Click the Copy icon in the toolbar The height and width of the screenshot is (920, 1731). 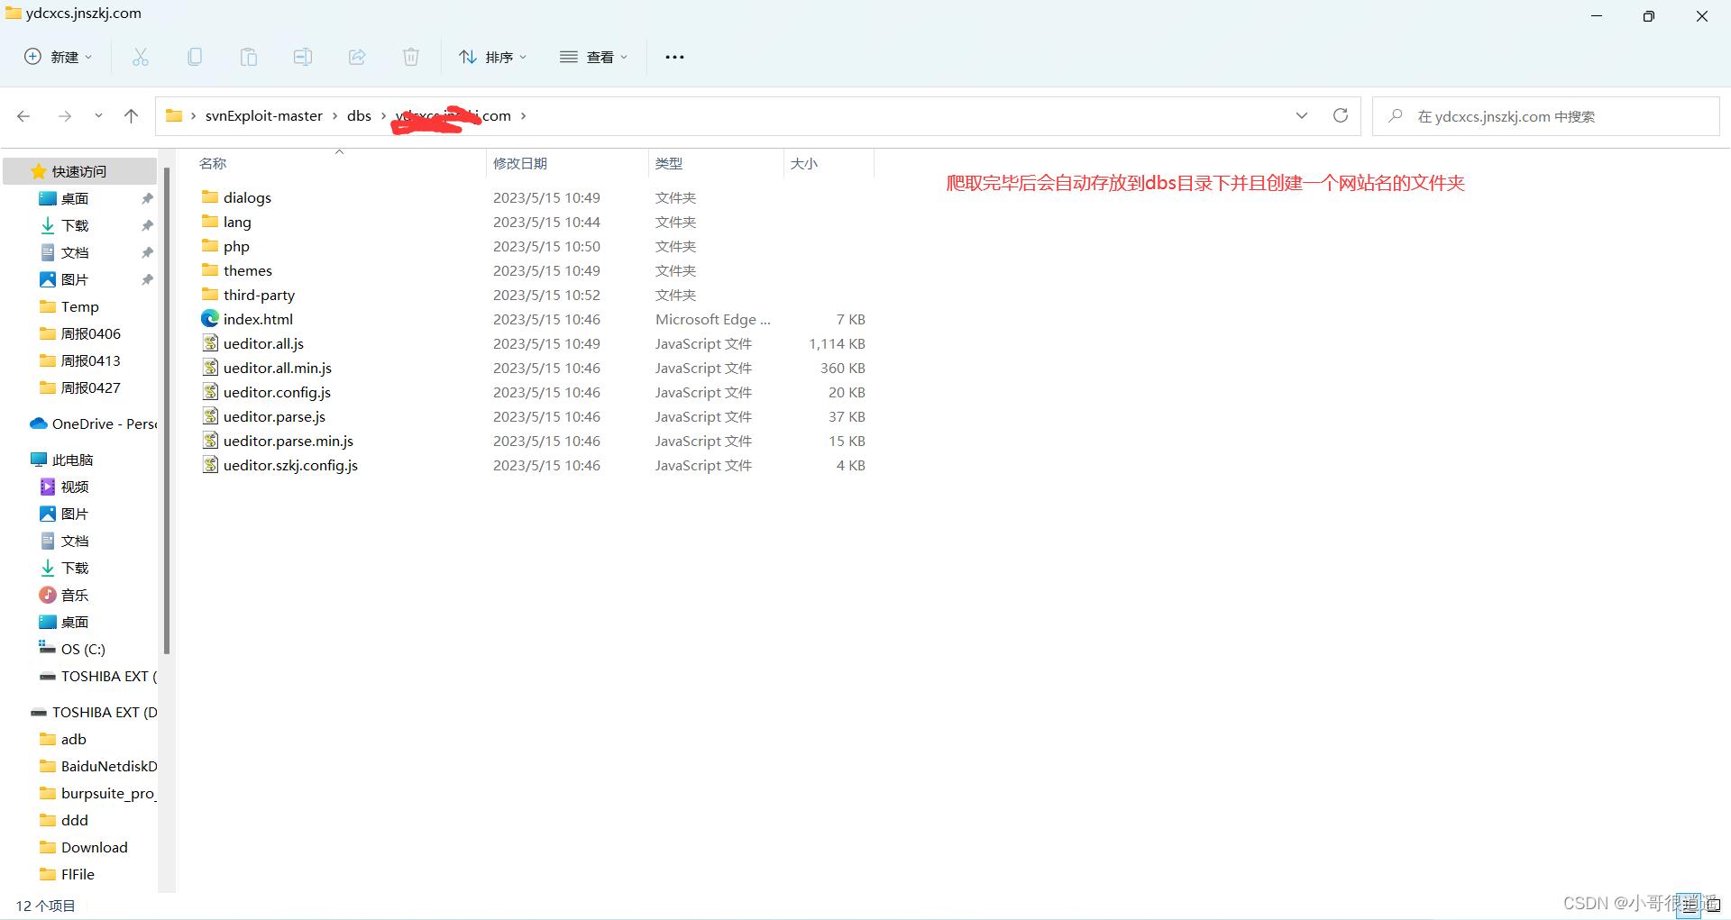(x=195, y=57)
